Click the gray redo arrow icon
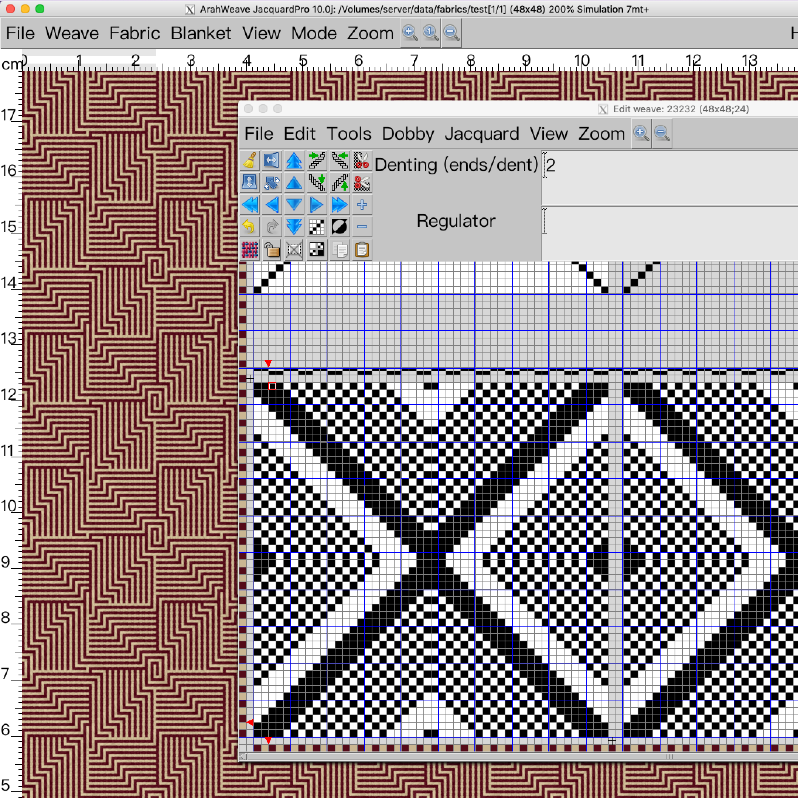Image resolution: width=798 pixels, height=798 pixels. [272, 227]
